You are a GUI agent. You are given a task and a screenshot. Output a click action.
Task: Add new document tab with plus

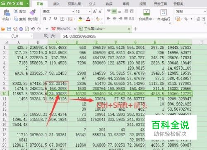coord(135,29)
